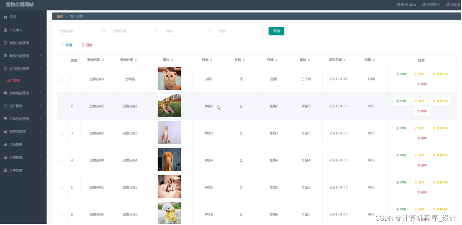Click the icon beside 宠物用品管理
This screenshot has width=462, height=225.
coord(5,93)
